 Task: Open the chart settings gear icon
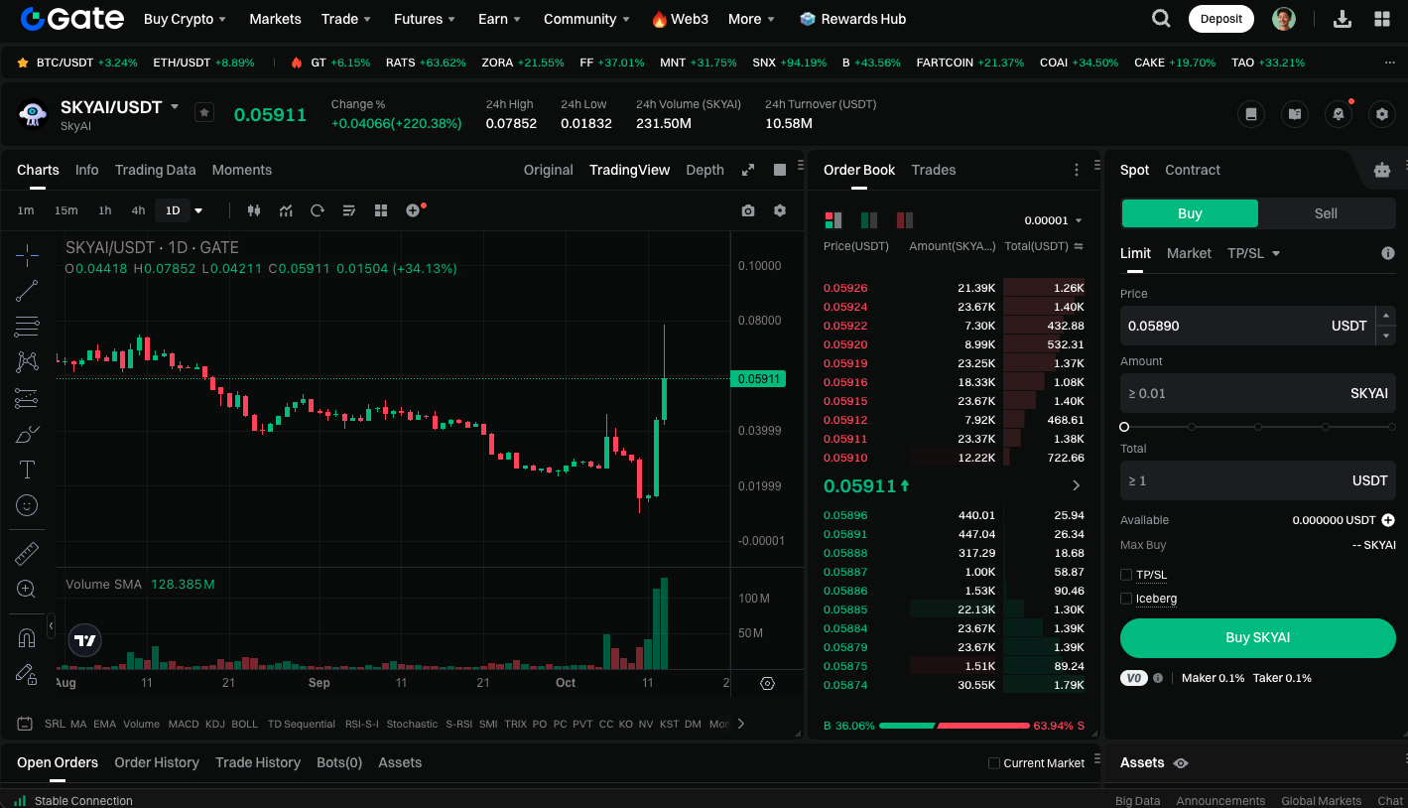(780, 210)
